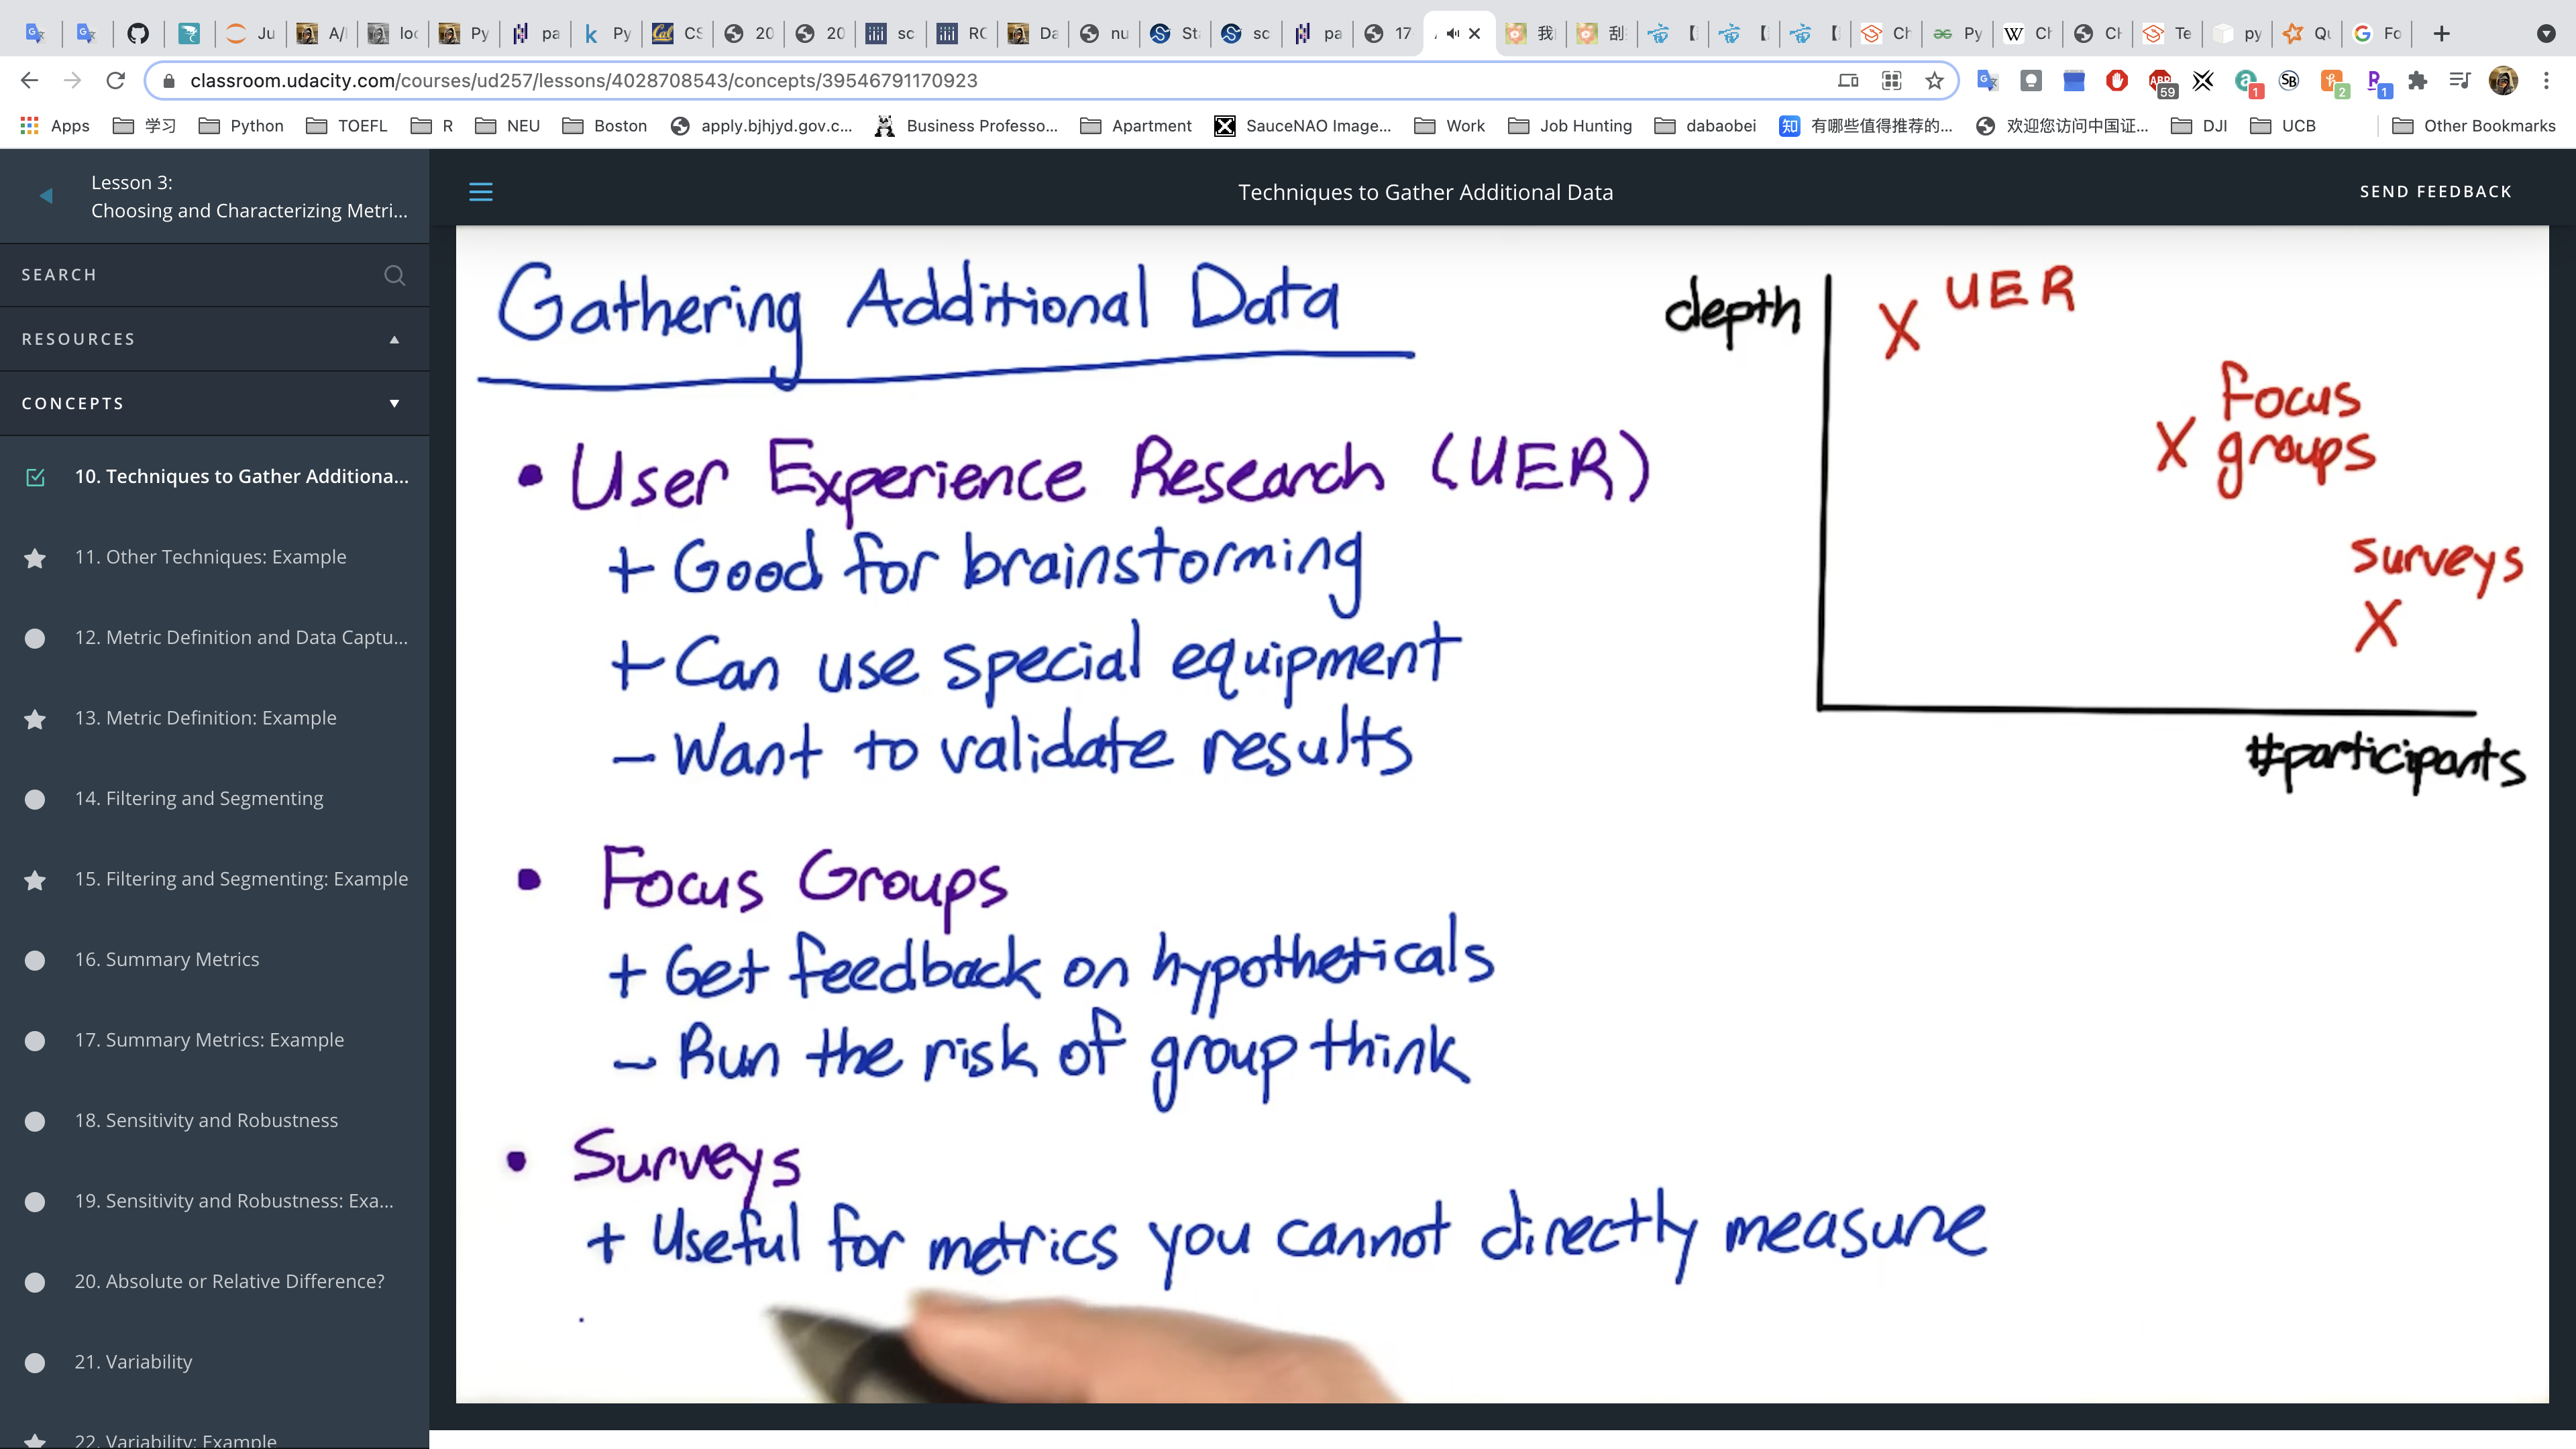Reload the page using refresh icon

click(116, 81)
